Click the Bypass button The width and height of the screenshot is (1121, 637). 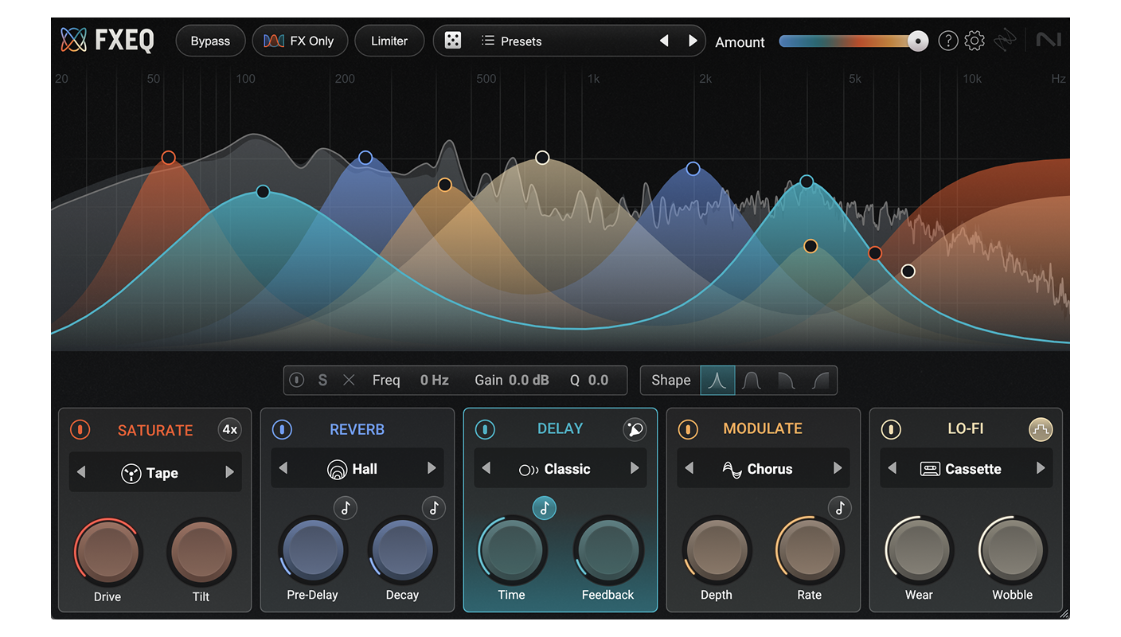(x=210, y=41)
